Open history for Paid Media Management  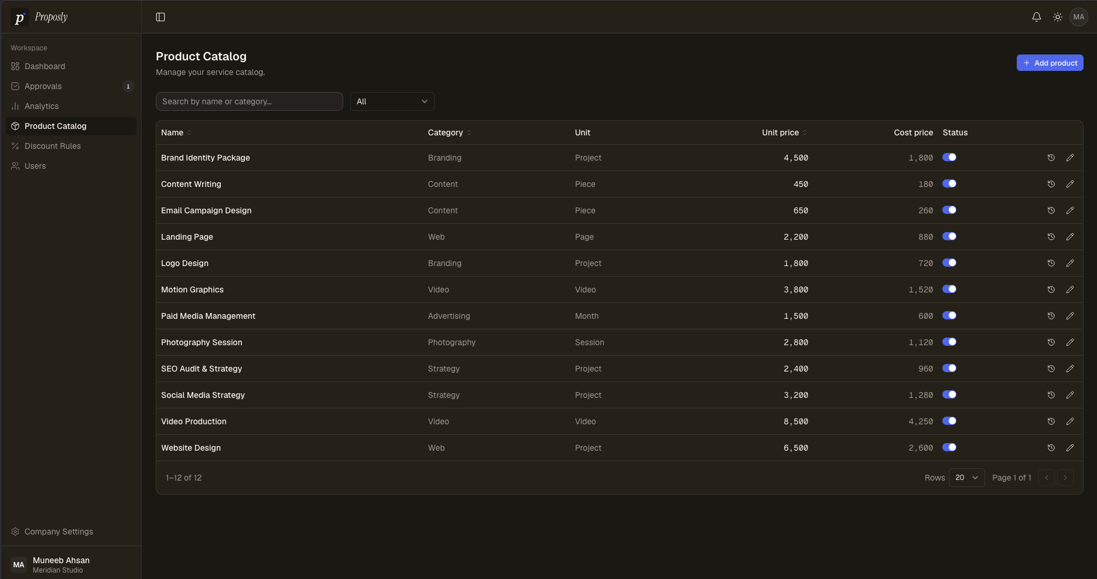[x=1051, y=316]
